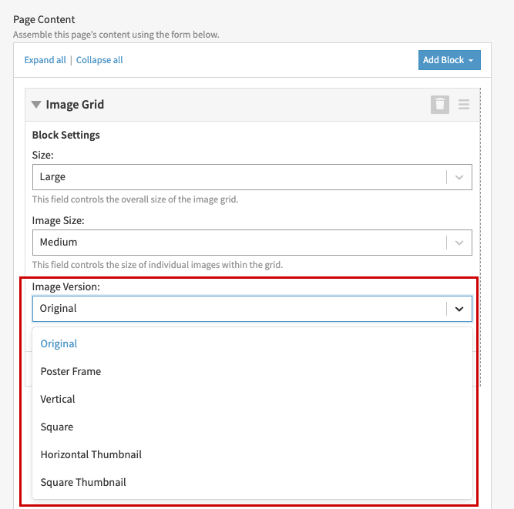Click the Collapse all link
The width and height of the screenshot is (514, 509).
click(x=99, y=60)
